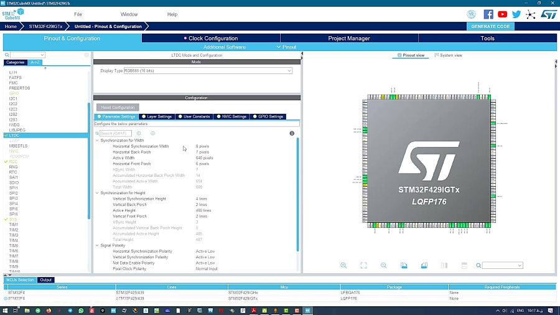The width and height of the screenshot is (560, 315).
Task: Open the Facebook icon in the top bar
Action: coord(488,14)
